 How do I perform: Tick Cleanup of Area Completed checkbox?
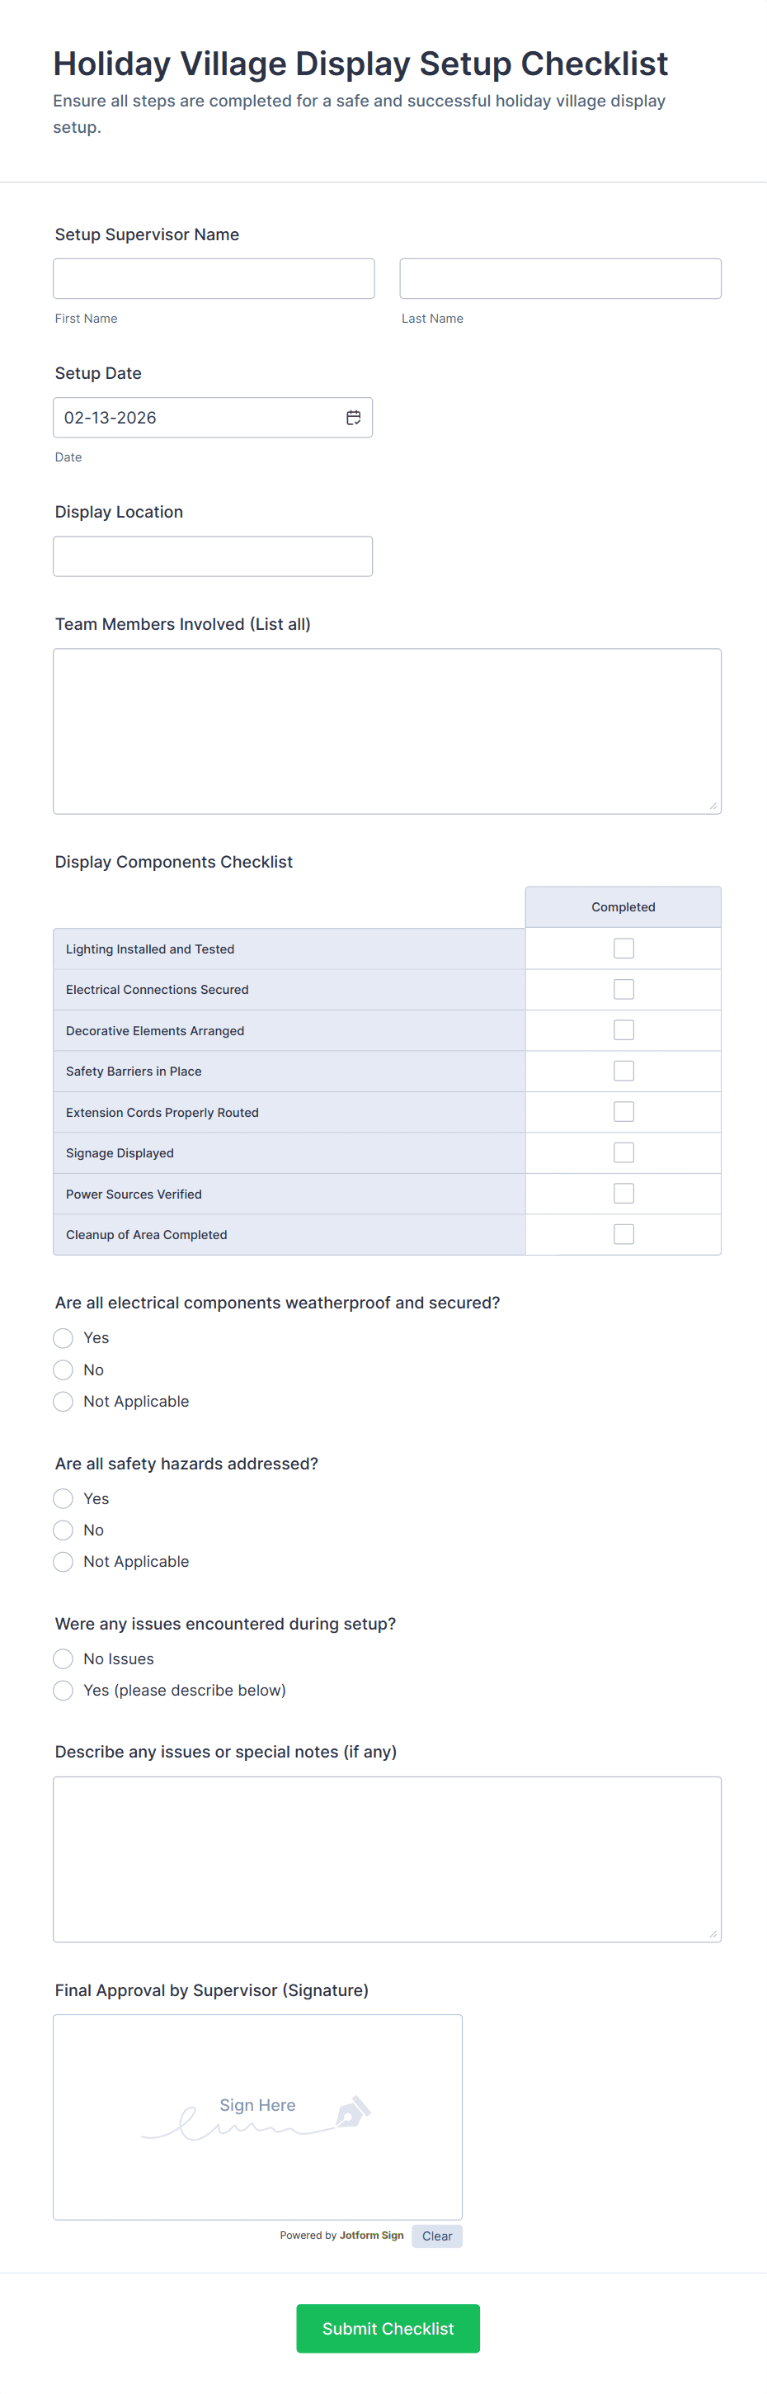[x=623, y=1234]
